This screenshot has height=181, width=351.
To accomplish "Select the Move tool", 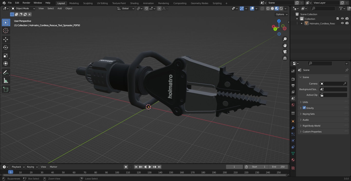I will click(6, 40).
